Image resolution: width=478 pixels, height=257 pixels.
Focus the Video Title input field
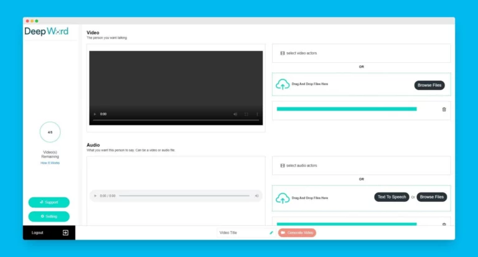243,233
